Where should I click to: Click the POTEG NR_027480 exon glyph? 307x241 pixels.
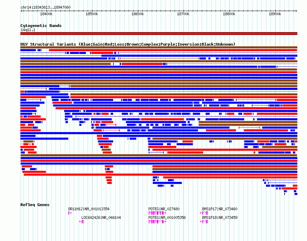click(x=157, y=213)
